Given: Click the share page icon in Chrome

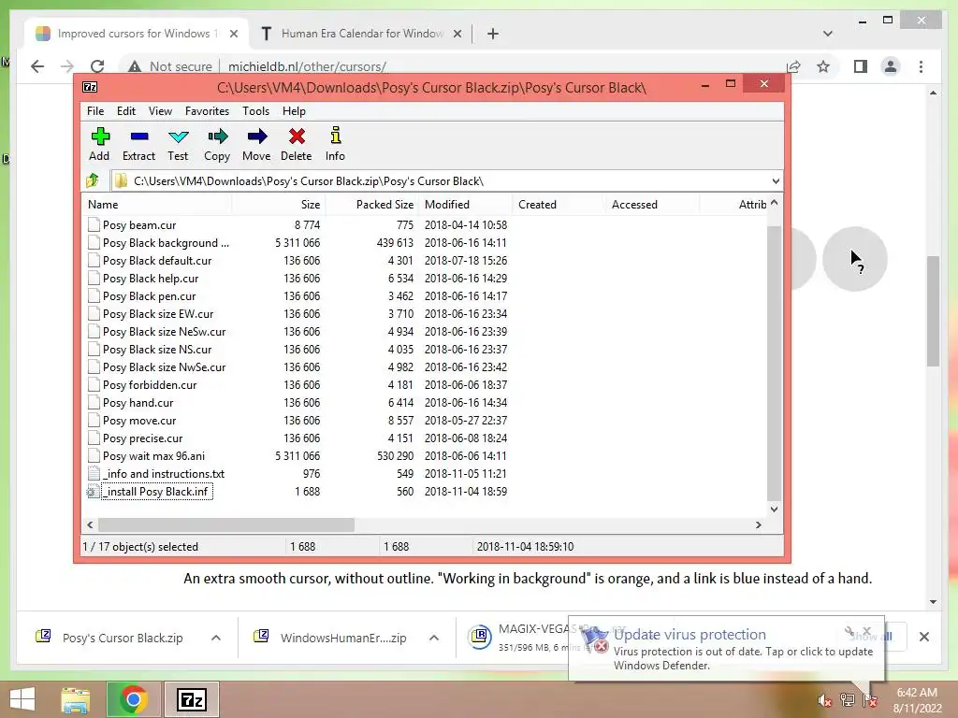Looking at the screenshot, I should (793, 66).
